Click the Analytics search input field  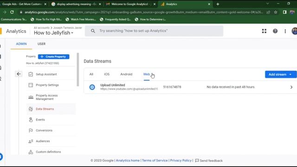tap(154, 31)
